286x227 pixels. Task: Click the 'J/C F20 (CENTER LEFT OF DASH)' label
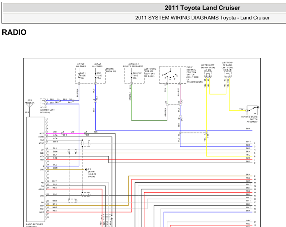(47, 110)
